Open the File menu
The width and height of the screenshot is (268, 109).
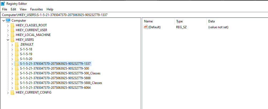pyautogui.click(x=5, y=9)
